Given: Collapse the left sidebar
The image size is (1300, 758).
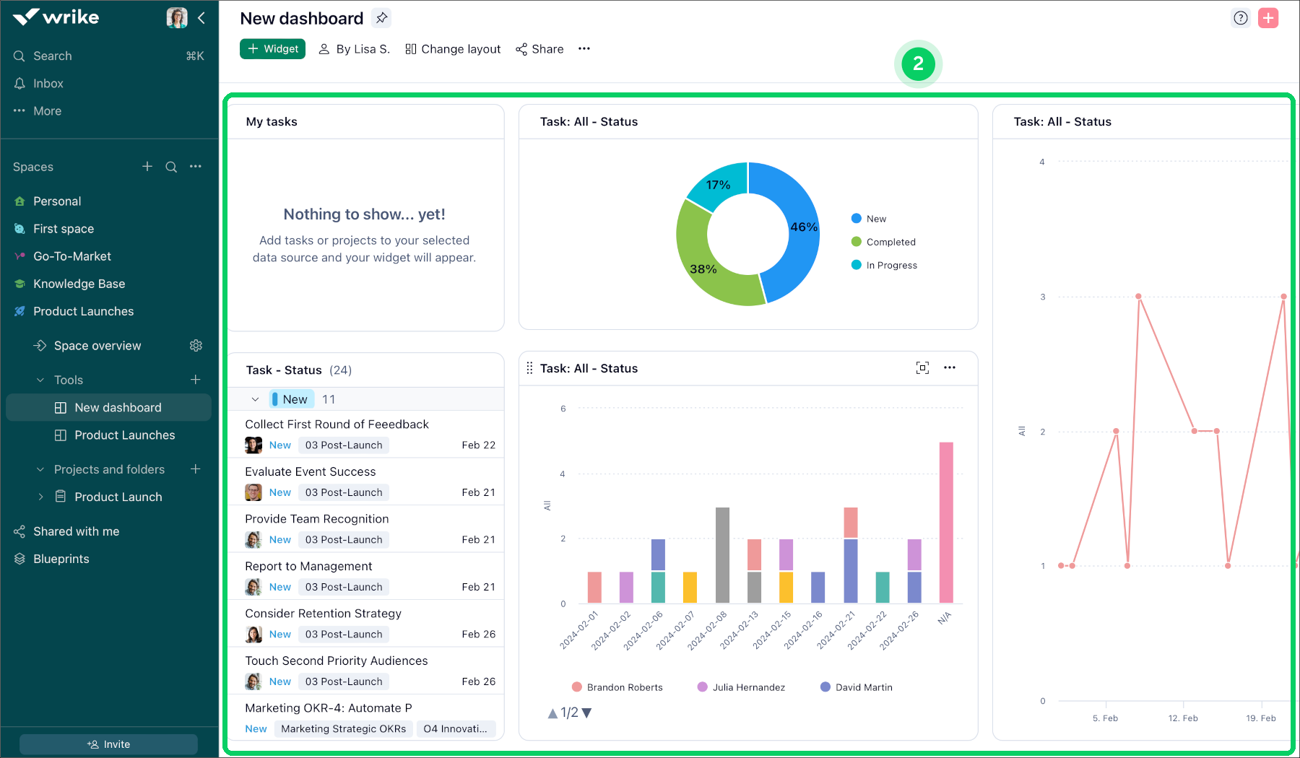Looking at the screenshot, I should [x=201, y=19].
